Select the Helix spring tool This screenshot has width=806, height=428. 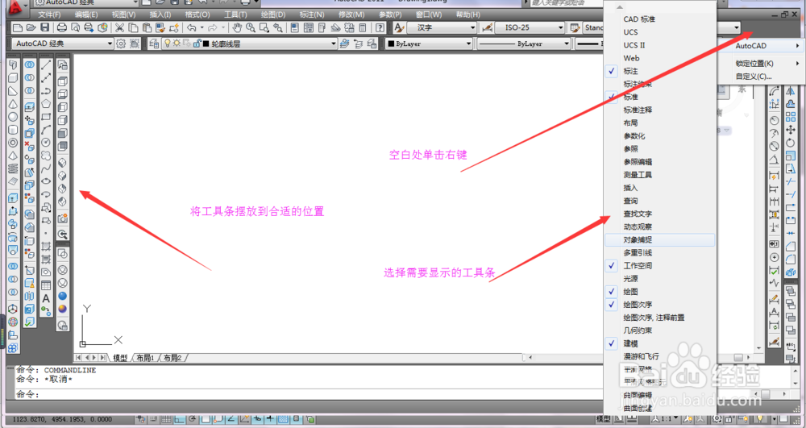[14, 168]
